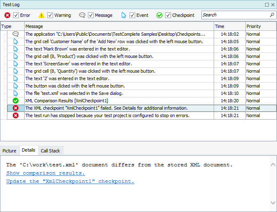Click the search magnifier icon

[x=272, y=15]
